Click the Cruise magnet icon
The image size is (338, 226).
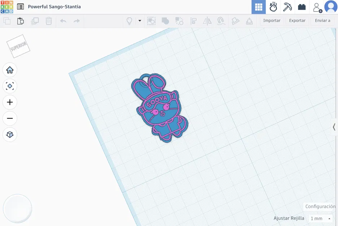click(221, 21)
